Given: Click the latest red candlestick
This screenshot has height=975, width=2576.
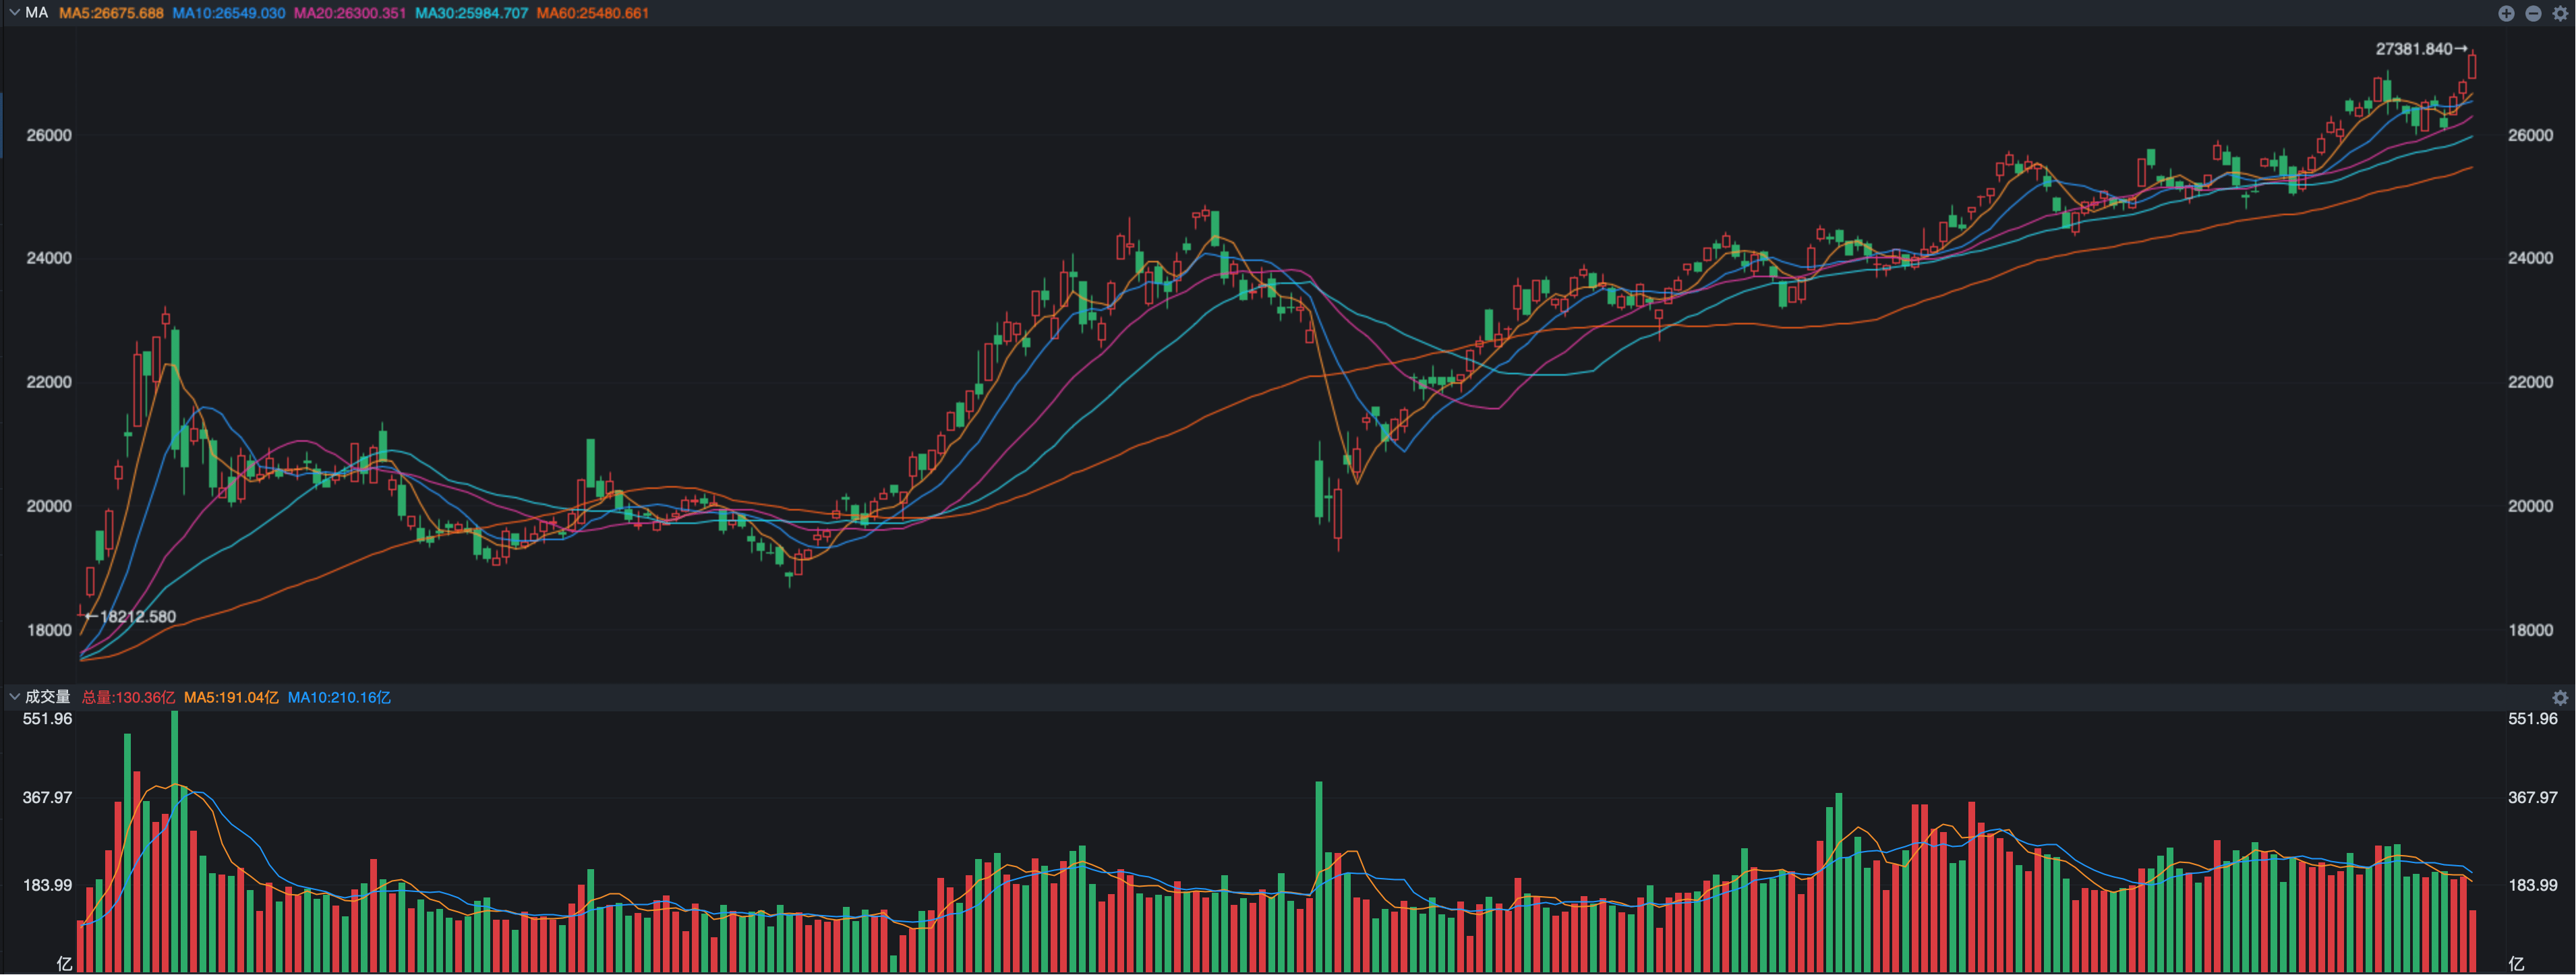Looking at the screenshot, I should [2472, 66].
